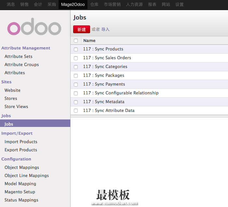Toggle the select-all checkbox in header
Image resolution: width=228 pixels, height=207 pixels.
point(76,41)
